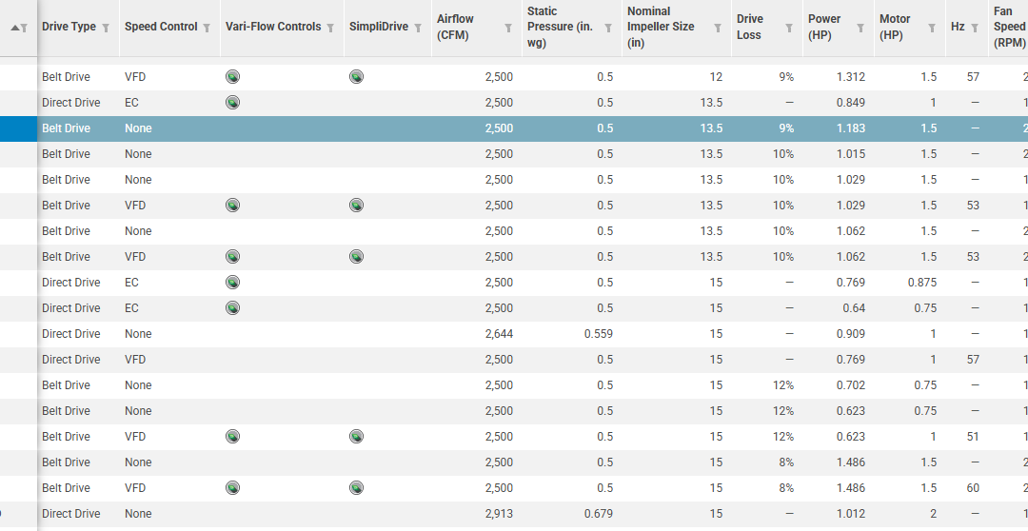Click power value 0.909
This screenshot has width=1028, height=531.
[851, 334]
